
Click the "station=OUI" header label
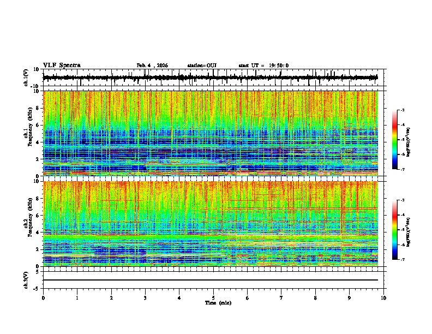point(202,65)
